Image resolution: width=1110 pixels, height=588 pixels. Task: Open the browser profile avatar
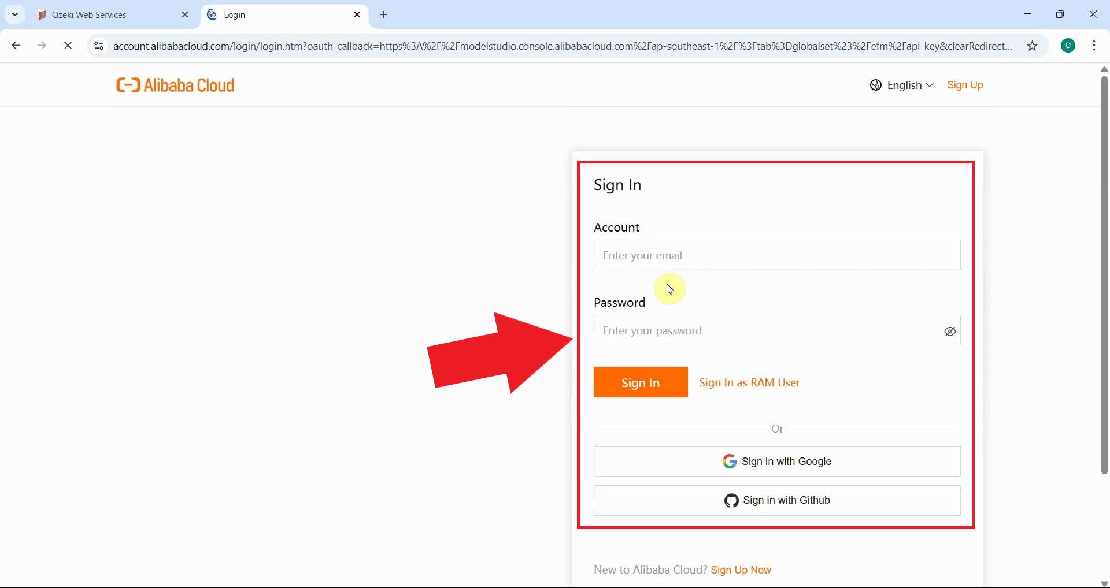click(1068, 45)
